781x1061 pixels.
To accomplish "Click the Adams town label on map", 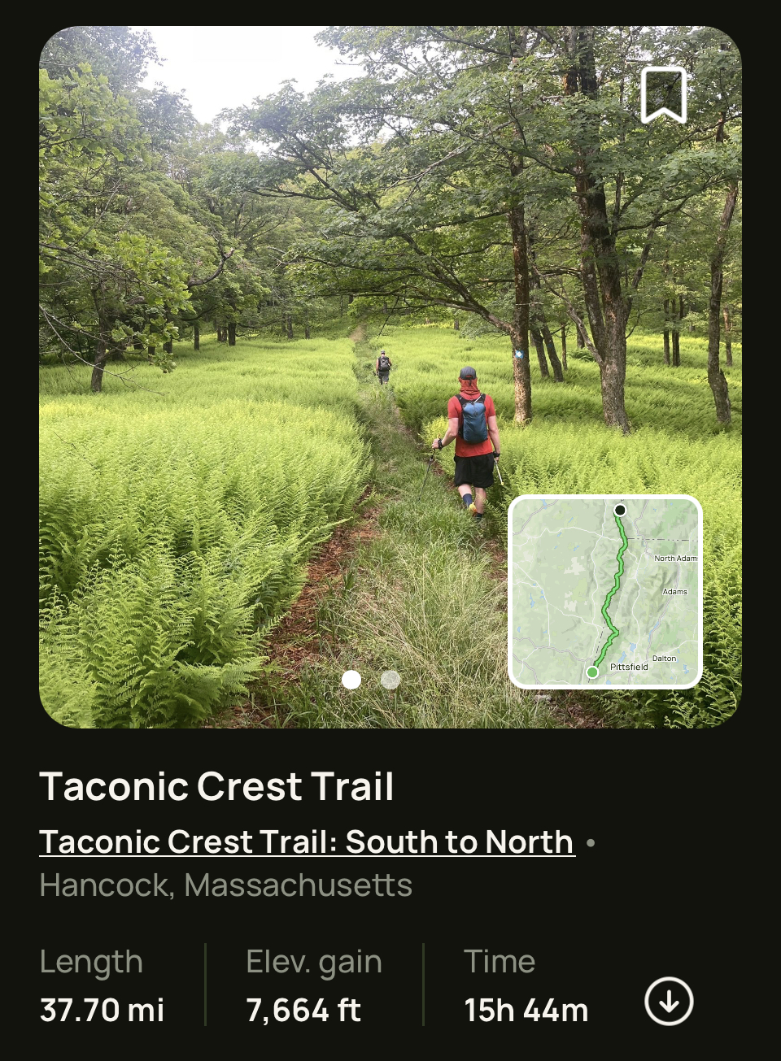I will point(674,592).
